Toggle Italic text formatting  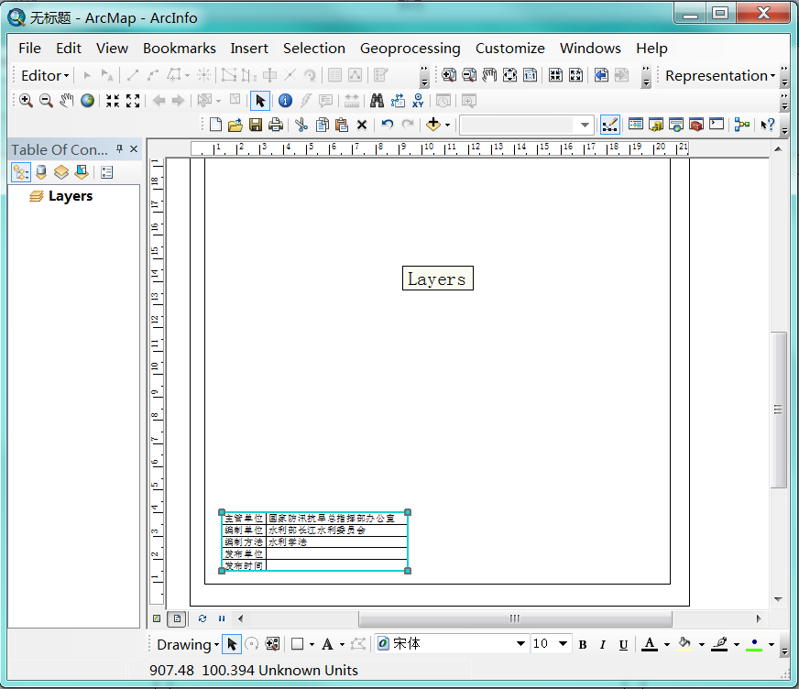click(x=603, y=645)
